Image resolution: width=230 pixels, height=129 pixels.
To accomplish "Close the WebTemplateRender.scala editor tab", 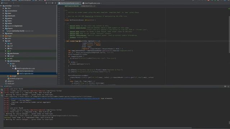I will click(x=80, y=3).
